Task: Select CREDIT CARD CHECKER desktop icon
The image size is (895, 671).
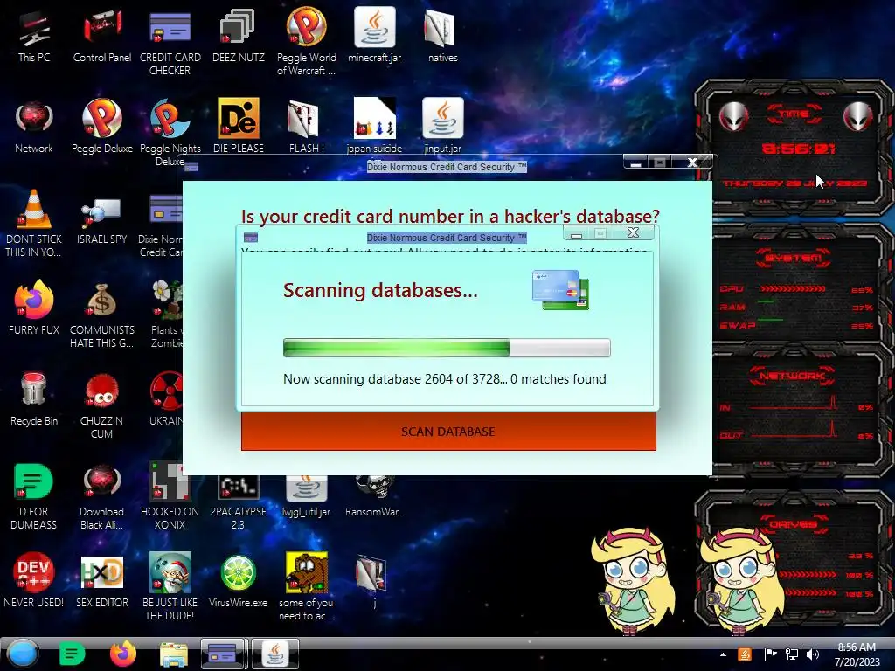Action: point(170,44)
